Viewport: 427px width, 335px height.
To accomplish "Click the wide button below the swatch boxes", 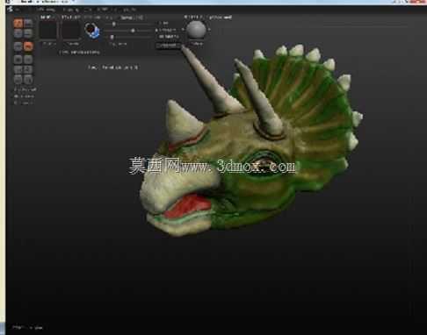I will 80,53.
